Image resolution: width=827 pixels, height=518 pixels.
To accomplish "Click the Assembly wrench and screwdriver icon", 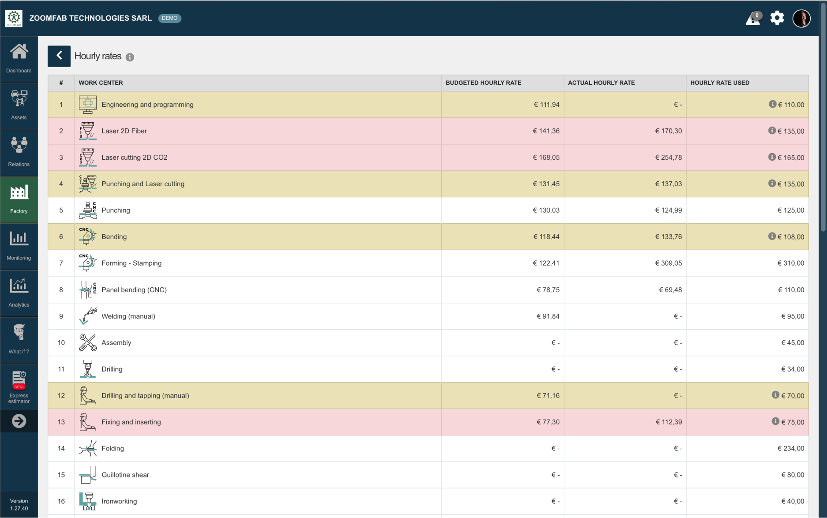I will click(x=88, y=342).
